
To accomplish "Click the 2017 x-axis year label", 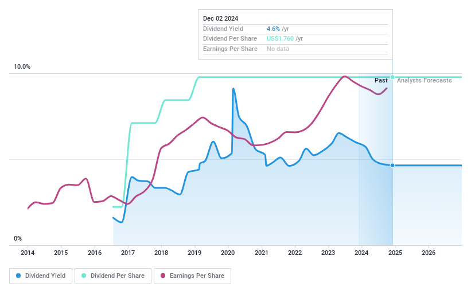I will (128, 253).
